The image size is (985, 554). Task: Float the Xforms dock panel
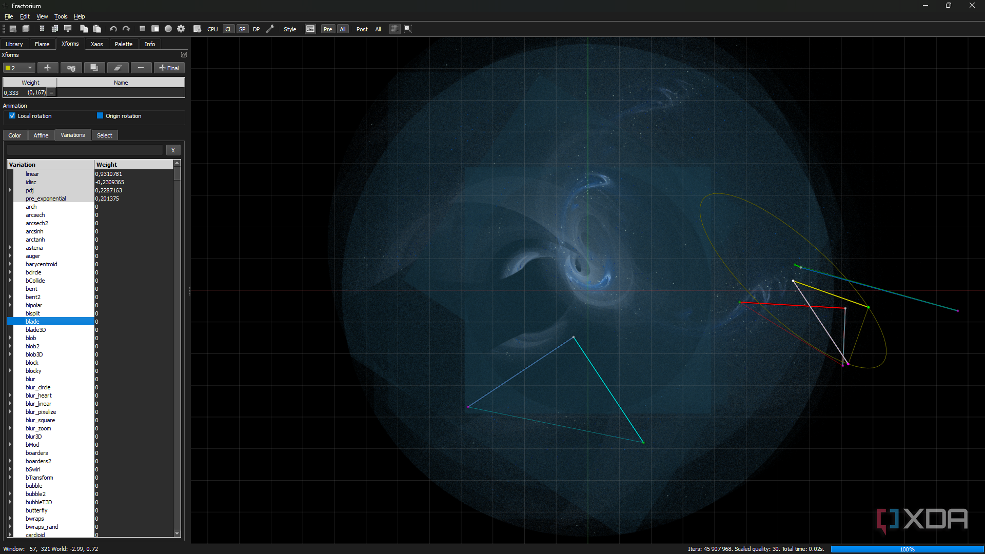click(x=184, y=54)
